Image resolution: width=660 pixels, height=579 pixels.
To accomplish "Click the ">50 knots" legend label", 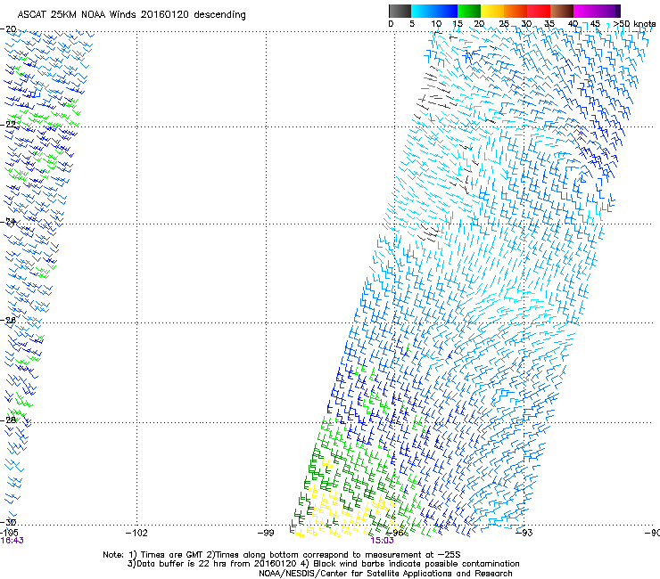I will [634, 24].
